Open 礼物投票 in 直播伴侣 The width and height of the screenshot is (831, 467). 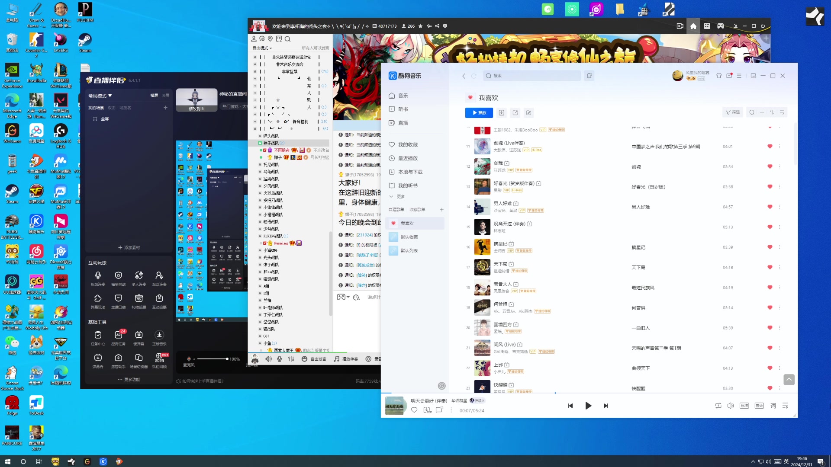pyautogui.click(x=138, y=301)
